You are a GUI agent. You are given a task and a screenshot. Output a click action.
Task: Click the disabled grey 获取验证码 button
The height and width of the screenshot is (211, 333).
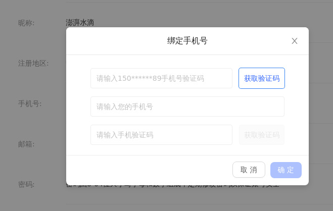pos(262,135)
